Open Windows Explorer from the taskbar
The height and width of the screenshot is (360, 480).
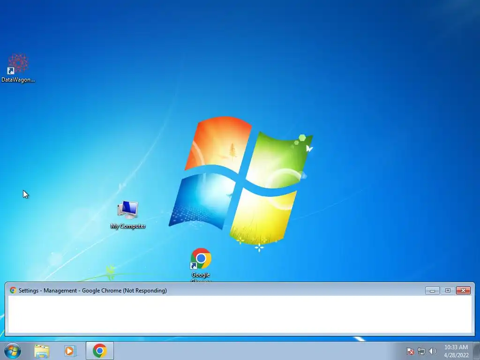(42, 351)
